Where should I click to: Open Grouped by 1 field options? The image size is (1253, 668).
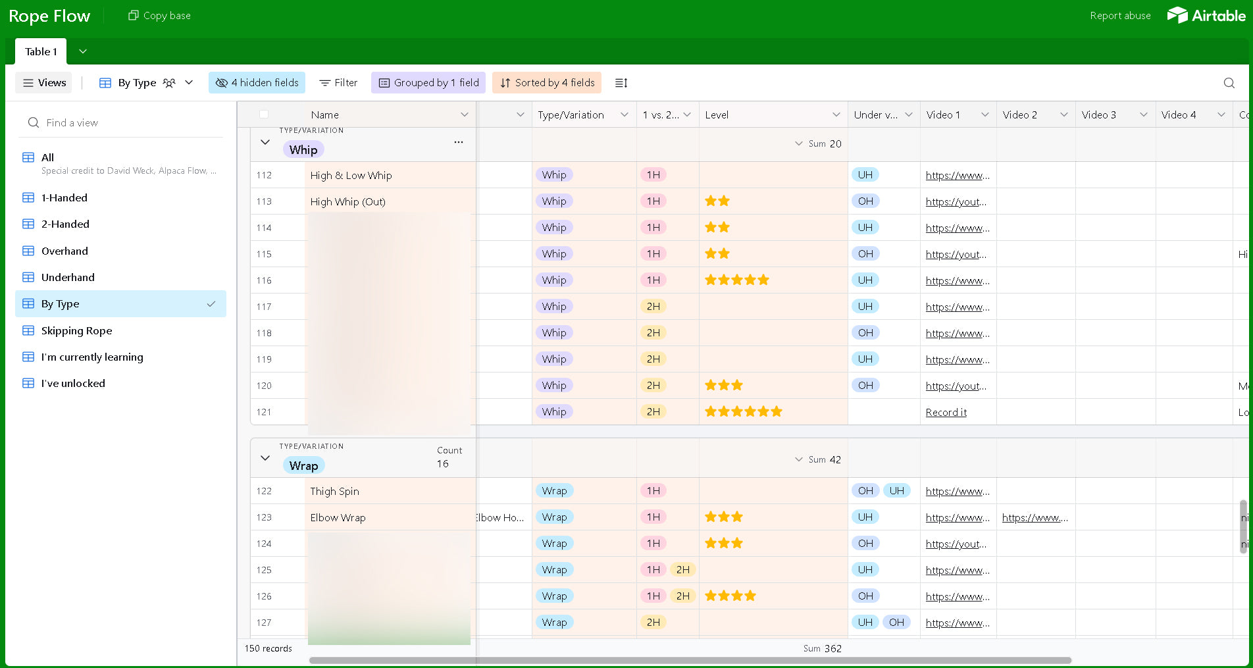[x=428, y=82]
